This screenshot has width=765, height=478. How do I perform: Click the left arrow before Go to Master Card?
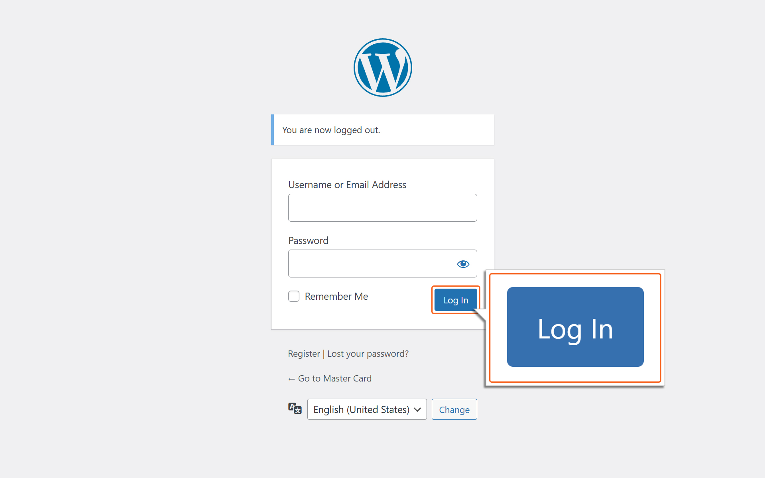point(291,379)
